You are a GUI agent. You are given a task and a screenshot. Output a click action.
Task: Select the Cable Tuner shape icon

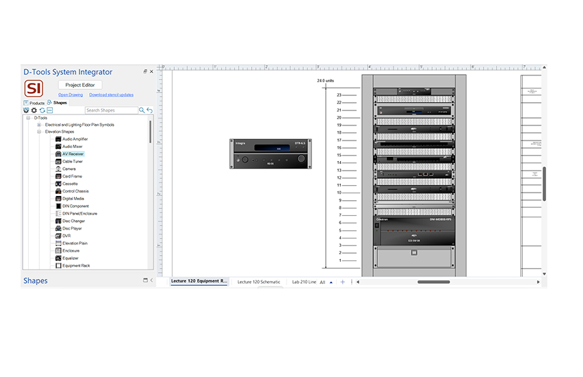58,161
